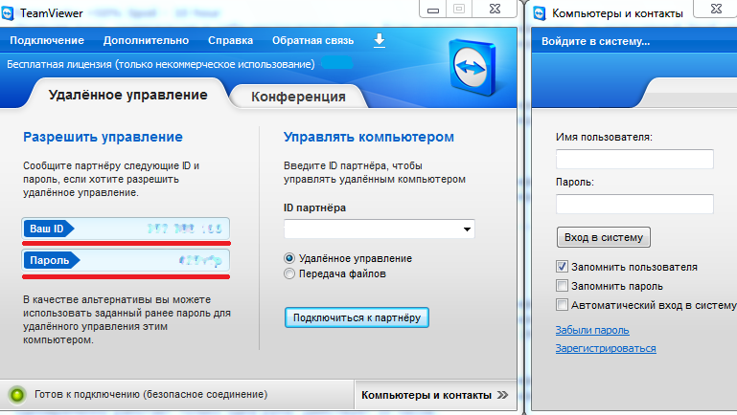This screenshot has height=415, width=737.
Task: Close the Компьютеры и контакты window
Action: coord(716,9)
